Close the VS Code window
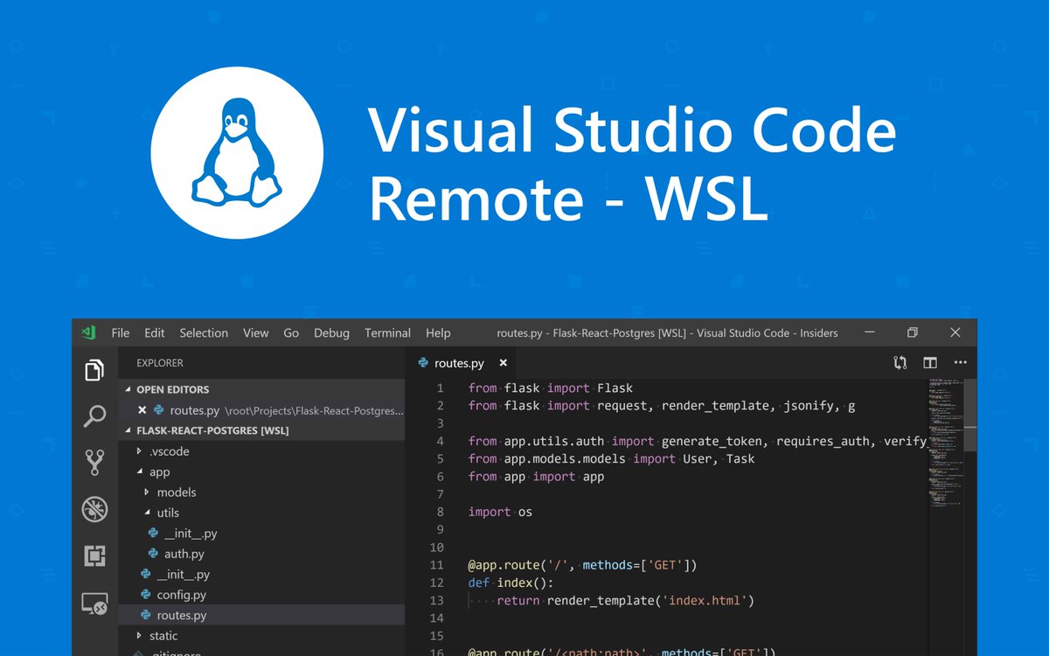 click(x=955, y=333)
